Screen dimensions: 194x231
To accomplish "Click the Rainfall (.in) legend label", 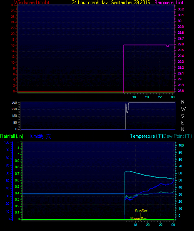I will [12, 136].
